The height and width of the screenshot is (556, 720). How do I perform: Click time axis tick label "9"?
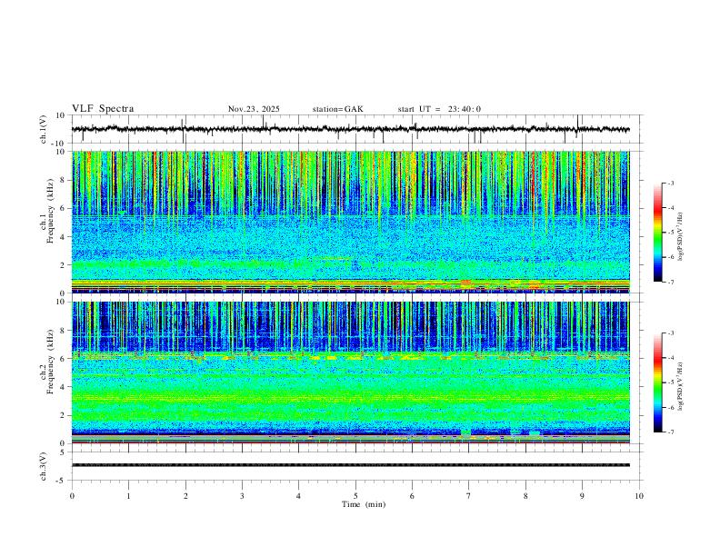(582, 496)
